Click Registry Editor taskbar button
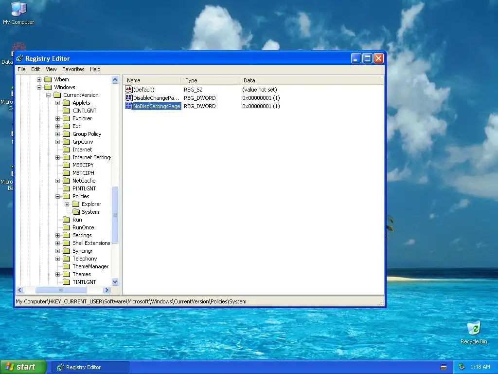The height and width of the screenshot is (374, 498). coord(90,367)
